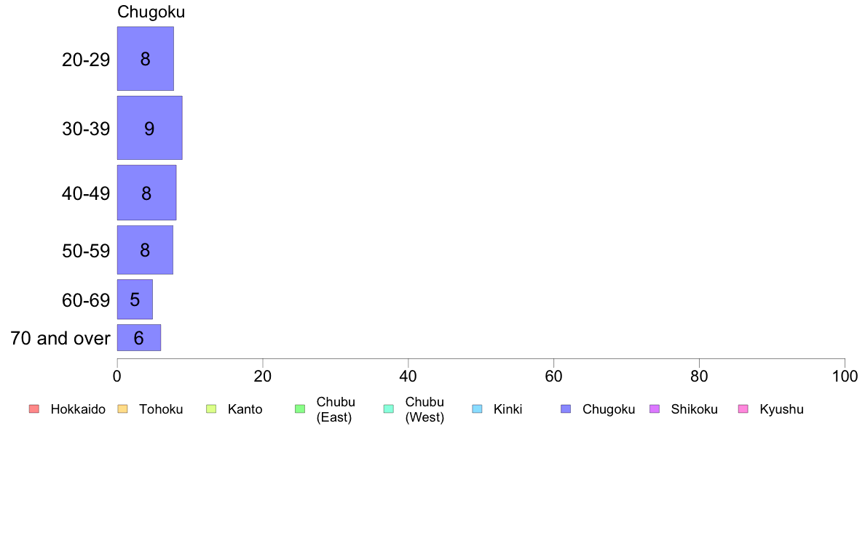
Task: Toggle the Kanto legend swatch
Action: click(211, 409)
